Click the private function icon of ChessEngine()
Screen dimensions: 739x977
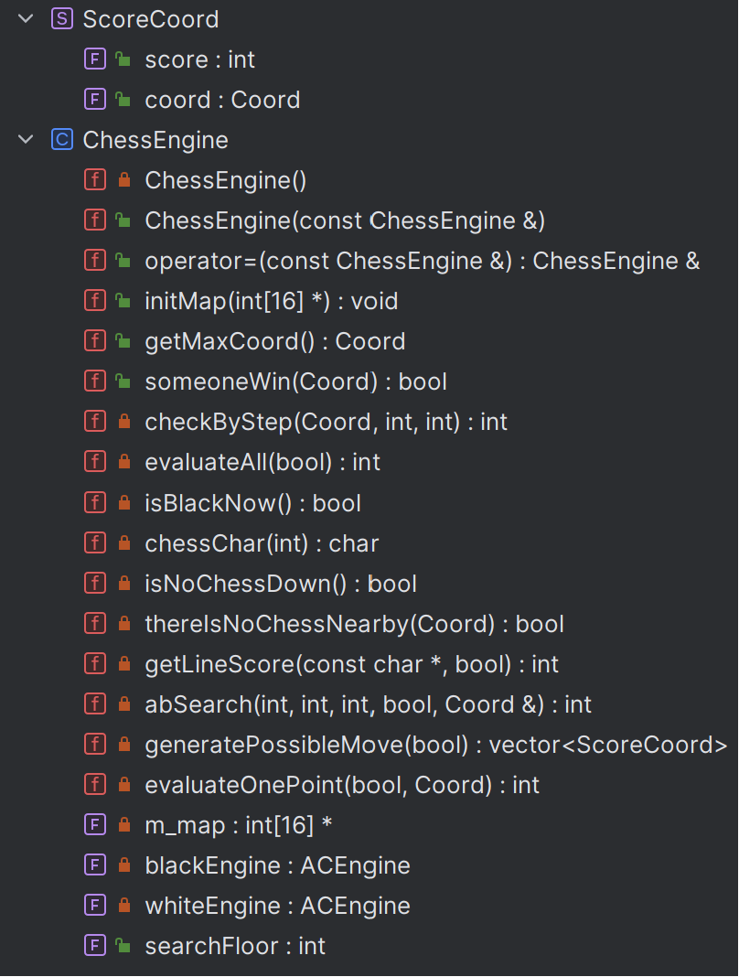click(x=95, y=180)
